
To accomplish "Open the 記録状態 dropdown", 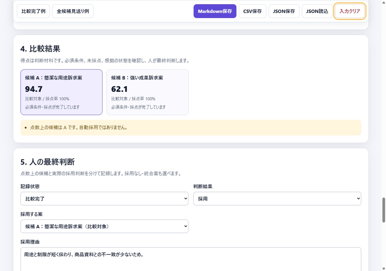I will pyautogui.click(x=104, y=198).
